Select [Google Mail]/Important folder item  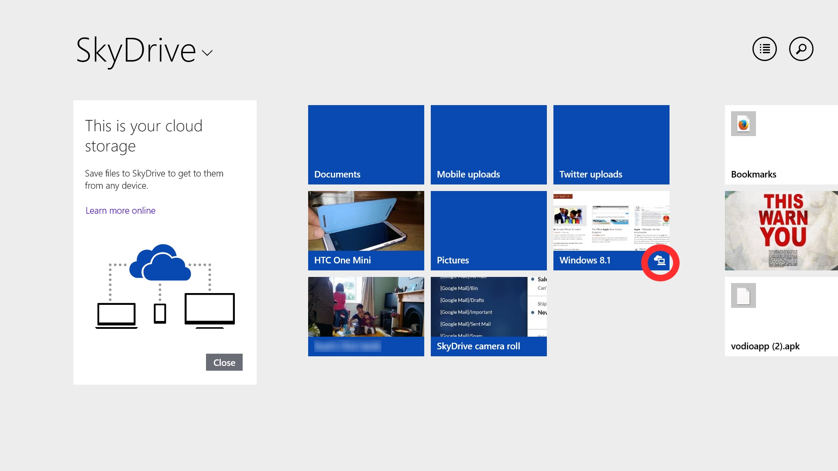point(465,311)
